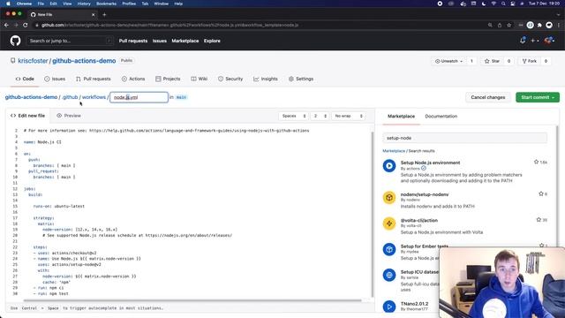Viewport: 565px width, 318px height.
Task: Click the Setup ICU dataset icon
Action: click(x=389, y=276)
